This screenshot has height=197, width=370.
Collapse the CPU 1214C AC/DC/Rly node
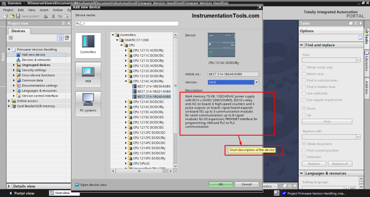tap(126, 81)
